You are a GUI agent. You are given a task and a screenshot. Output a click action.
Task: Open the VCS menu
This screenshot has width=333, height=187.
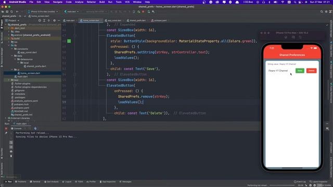click(127, 2)
